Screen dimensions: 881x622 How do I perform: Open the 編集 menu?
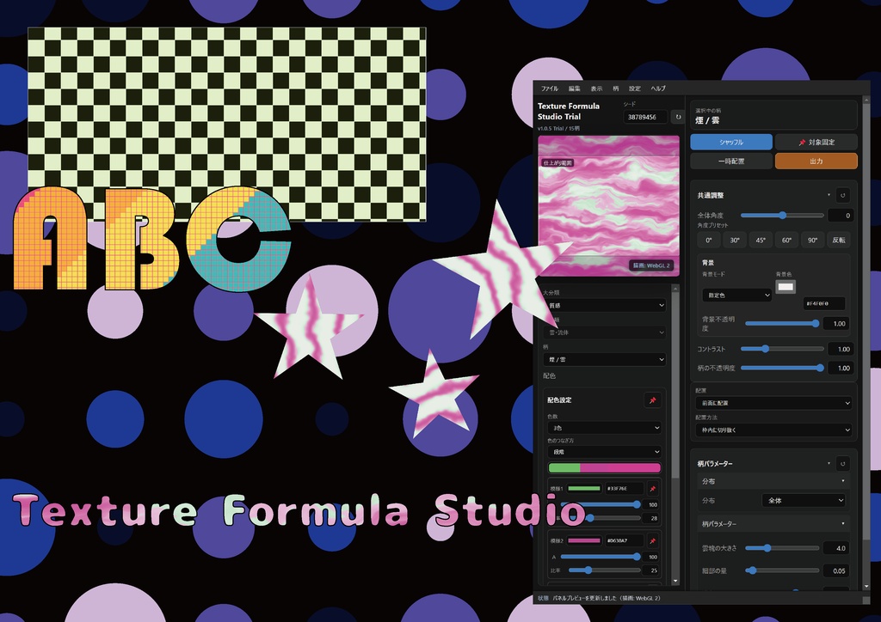click(x=574, y=88)
